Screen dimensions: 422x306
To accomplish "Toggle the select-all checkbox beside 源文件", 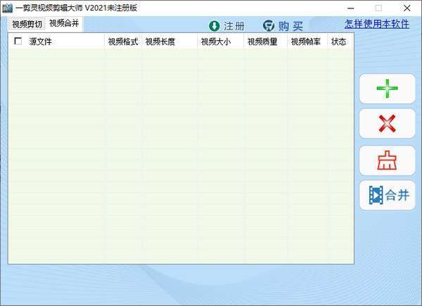I will (18, 42).
